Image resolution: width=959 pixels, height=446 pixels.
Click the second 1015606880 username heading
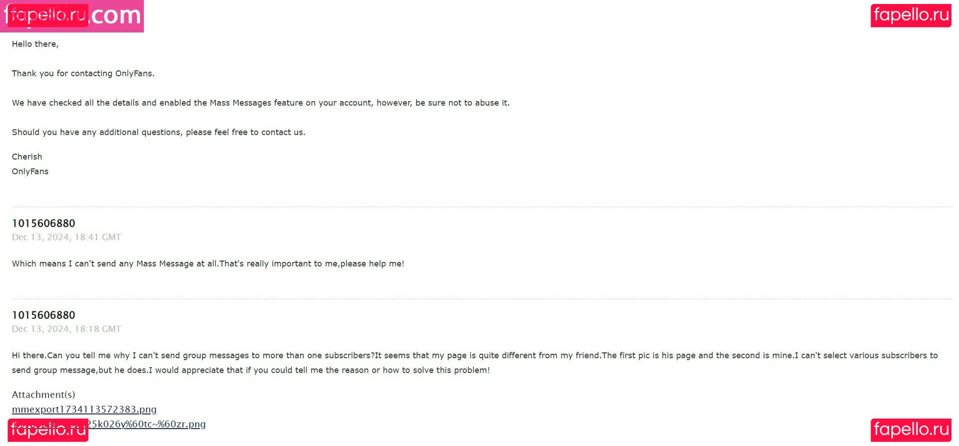point(43,315)
